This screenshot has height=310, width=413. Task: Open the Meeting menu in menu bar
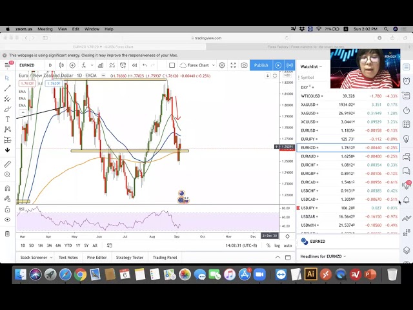click(x=45, y=29)
